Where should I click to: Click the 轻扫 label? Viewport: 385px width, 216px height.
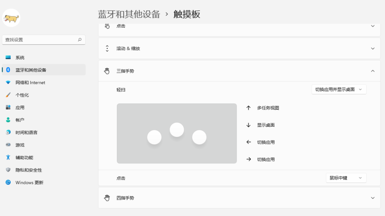[x=121, y=90]
